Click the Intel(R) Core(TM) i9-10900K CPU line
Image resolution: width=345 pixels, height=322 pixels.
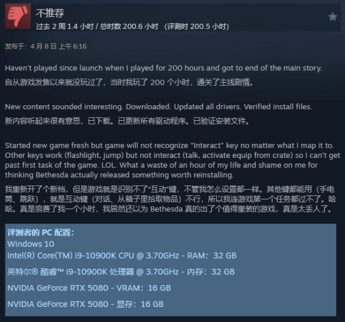pos(122,256)
